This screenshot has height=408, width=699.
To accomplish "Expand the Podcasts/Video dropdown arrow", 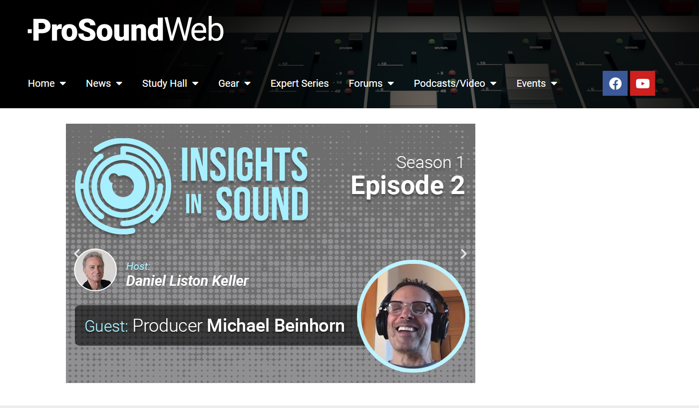I will [x=493, y=84].
